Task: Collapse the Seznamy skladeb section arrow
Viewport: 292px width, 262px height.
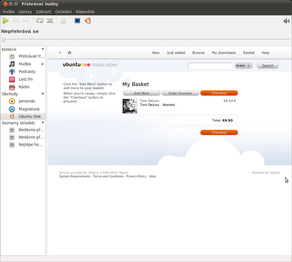Action: [x=43, y=123]
